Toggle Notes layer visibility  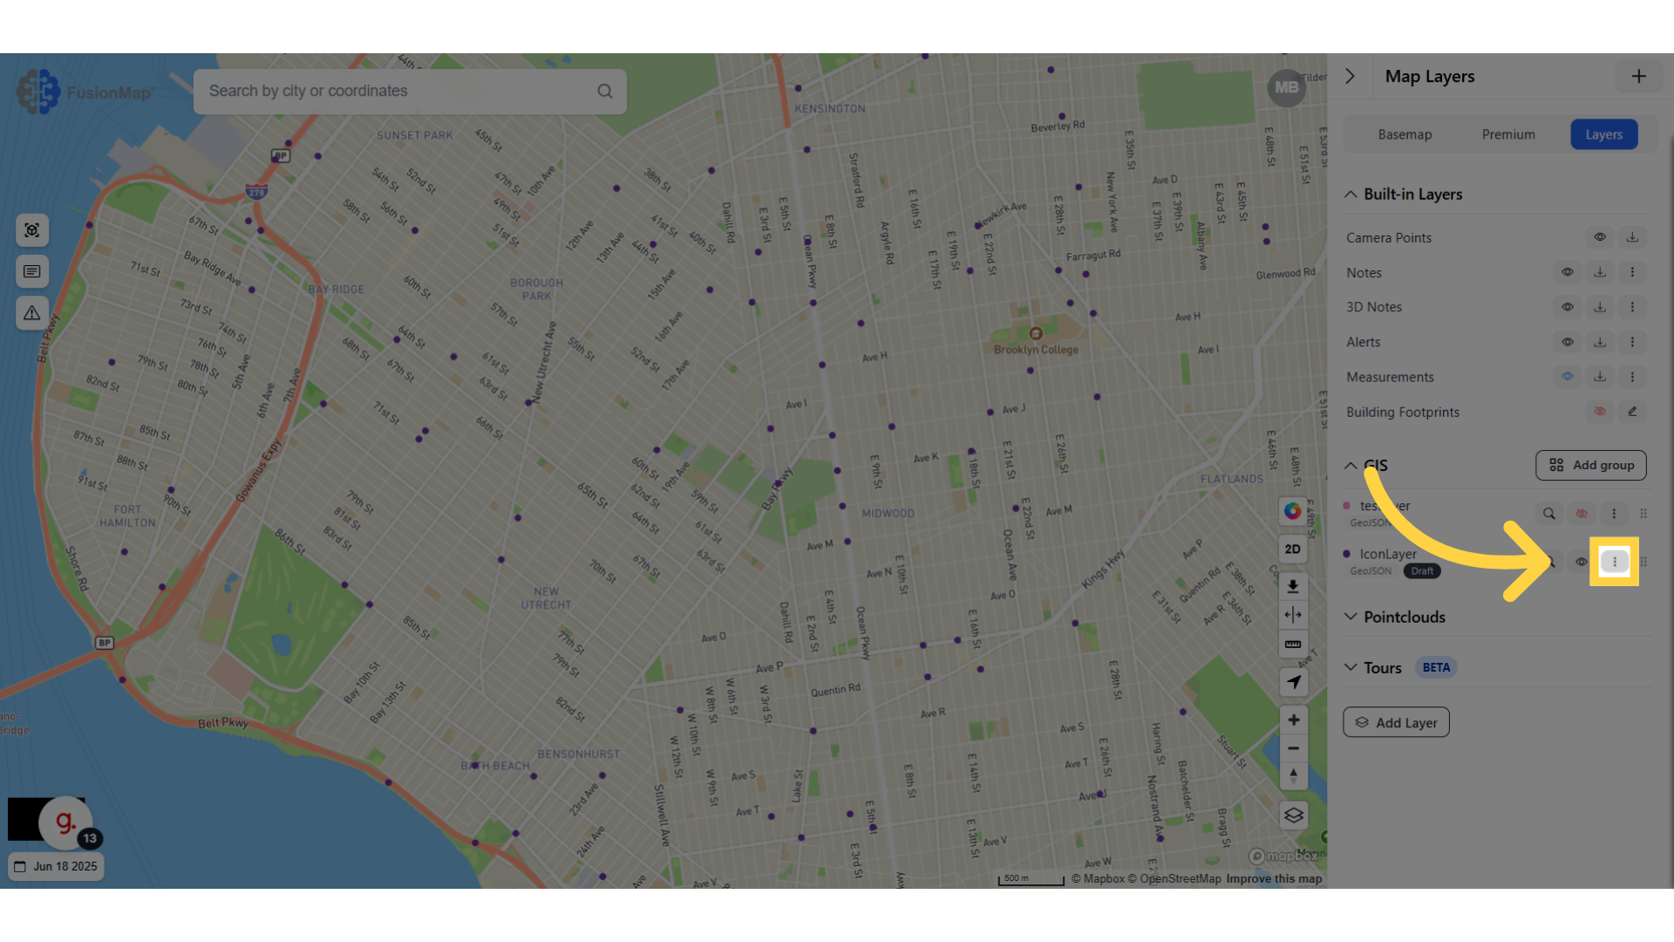(x=1568, y=272)
